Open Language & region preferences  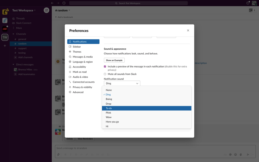tap(83, 62)
